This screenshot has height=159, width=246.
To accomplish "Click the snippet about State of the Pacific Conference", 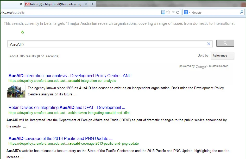I will tap(118, 154).
